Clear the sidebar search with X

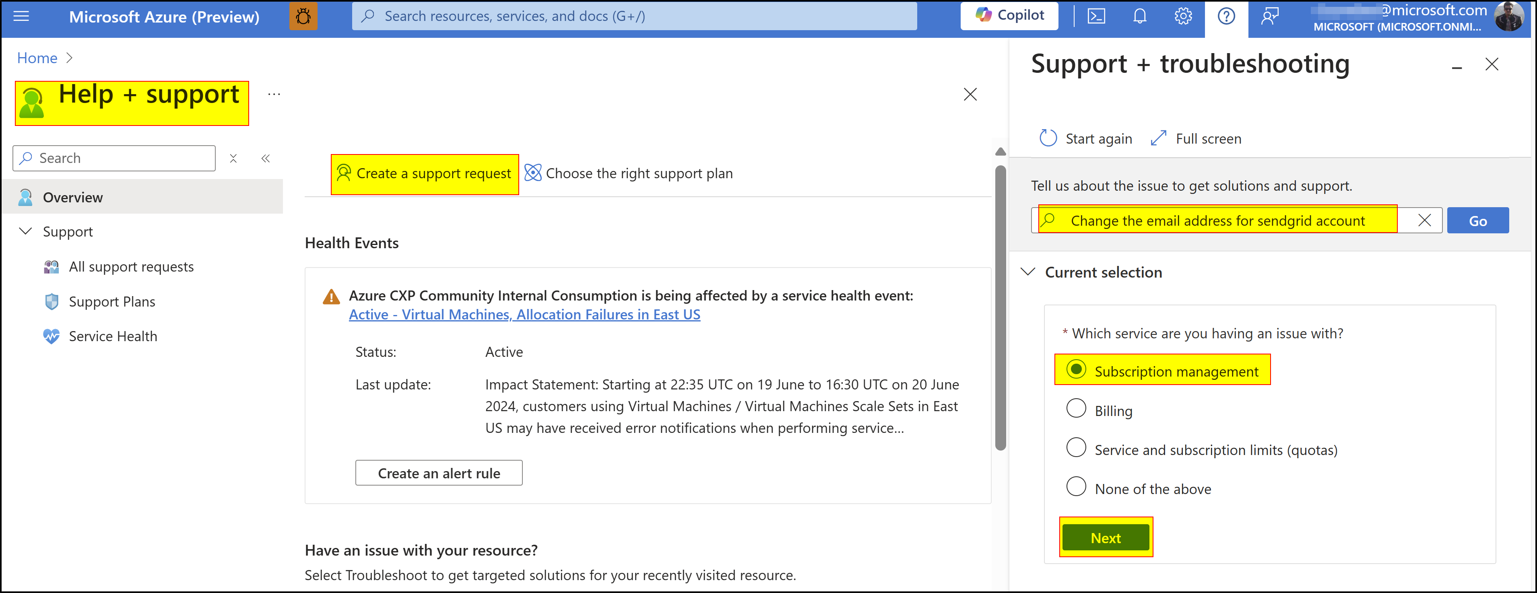tap(233, 158)
